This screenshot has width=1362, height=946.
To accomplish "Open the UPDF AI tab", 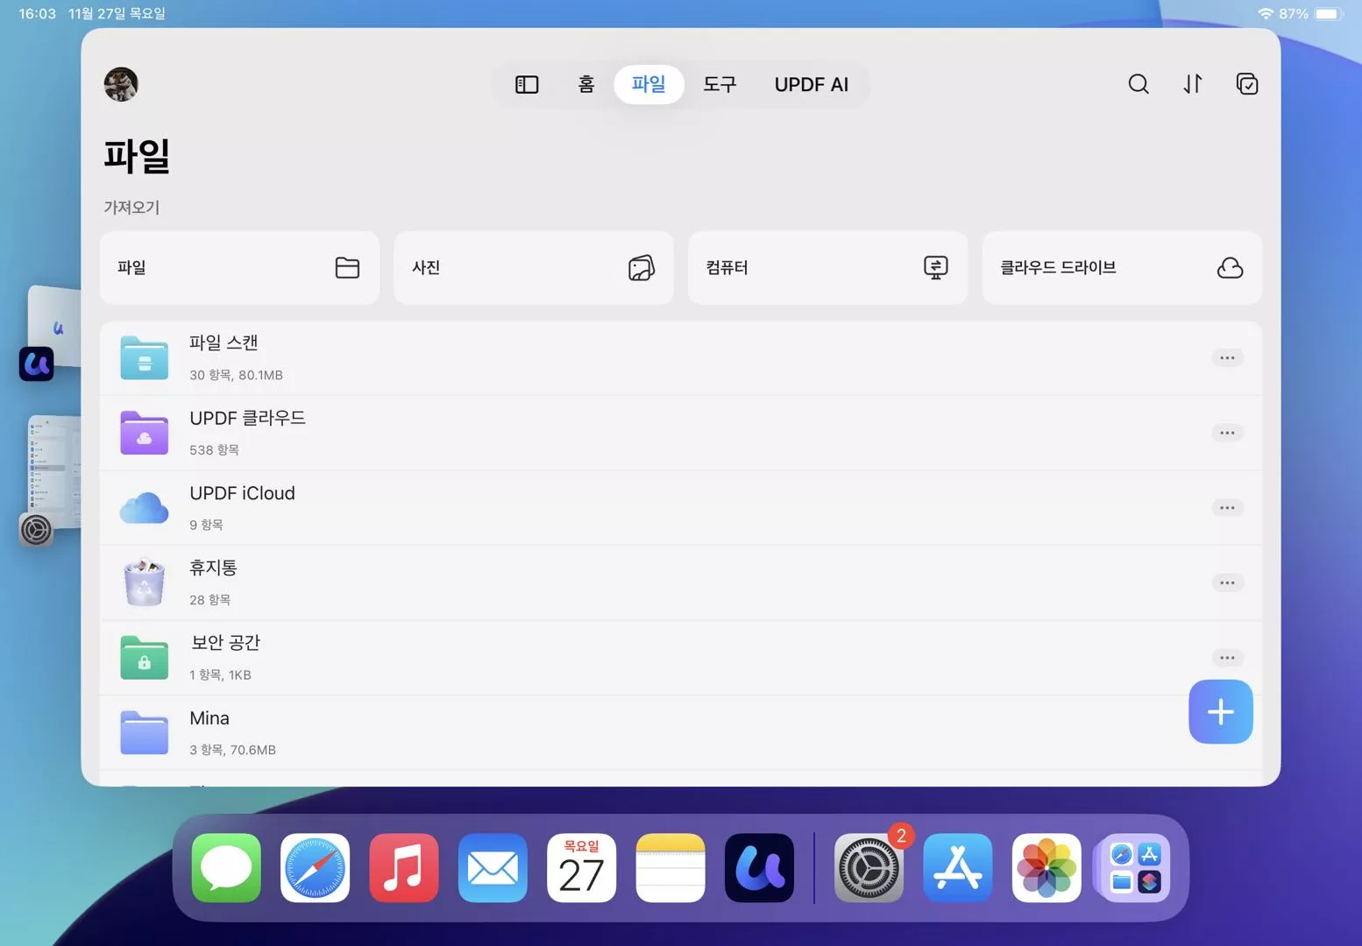I will (812, 84).
